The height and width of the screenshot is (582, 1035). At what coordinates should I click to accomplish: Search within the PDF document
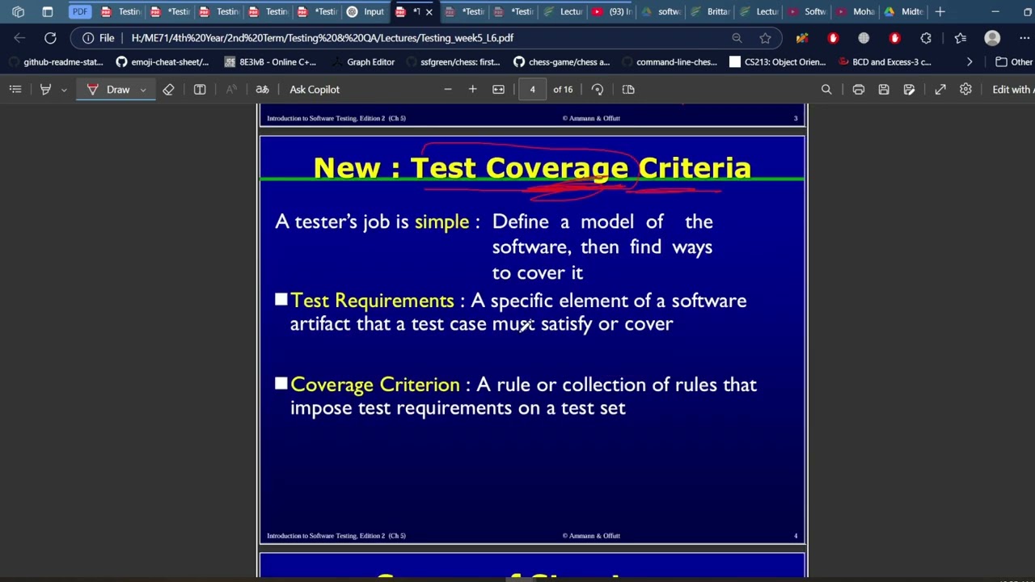pyautogui.click(x=826, y=90)
